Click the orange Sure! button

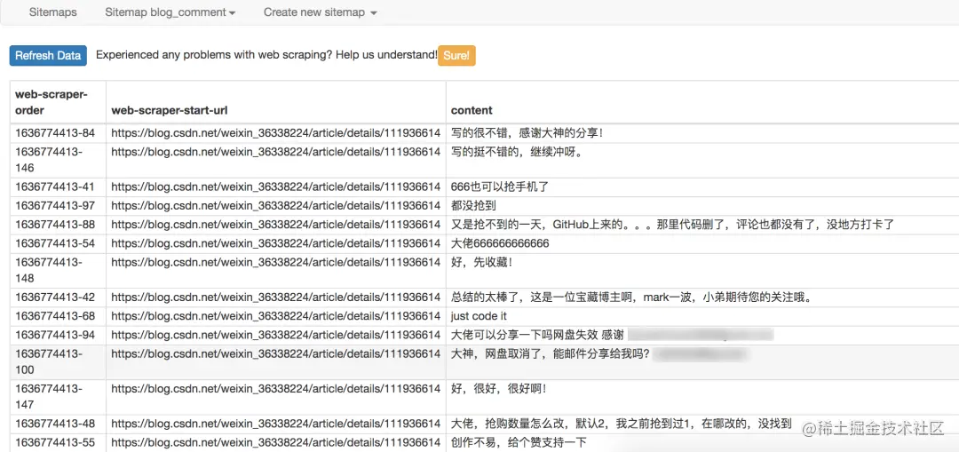point(456,55)
